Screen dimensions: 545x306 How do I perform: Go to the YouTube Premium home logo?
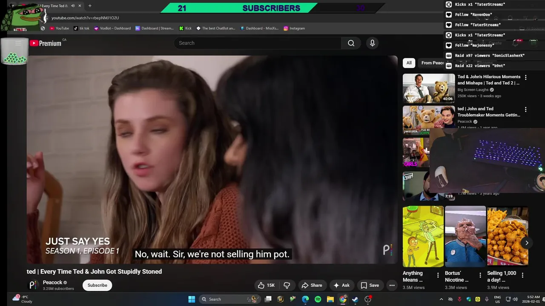point(46,43)
